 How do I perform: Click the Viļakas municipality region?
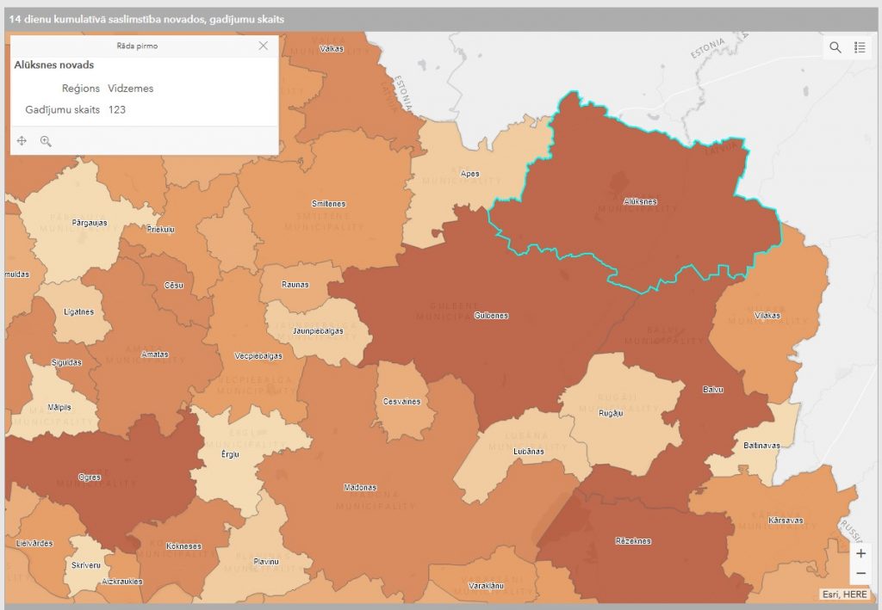(766, 316)
